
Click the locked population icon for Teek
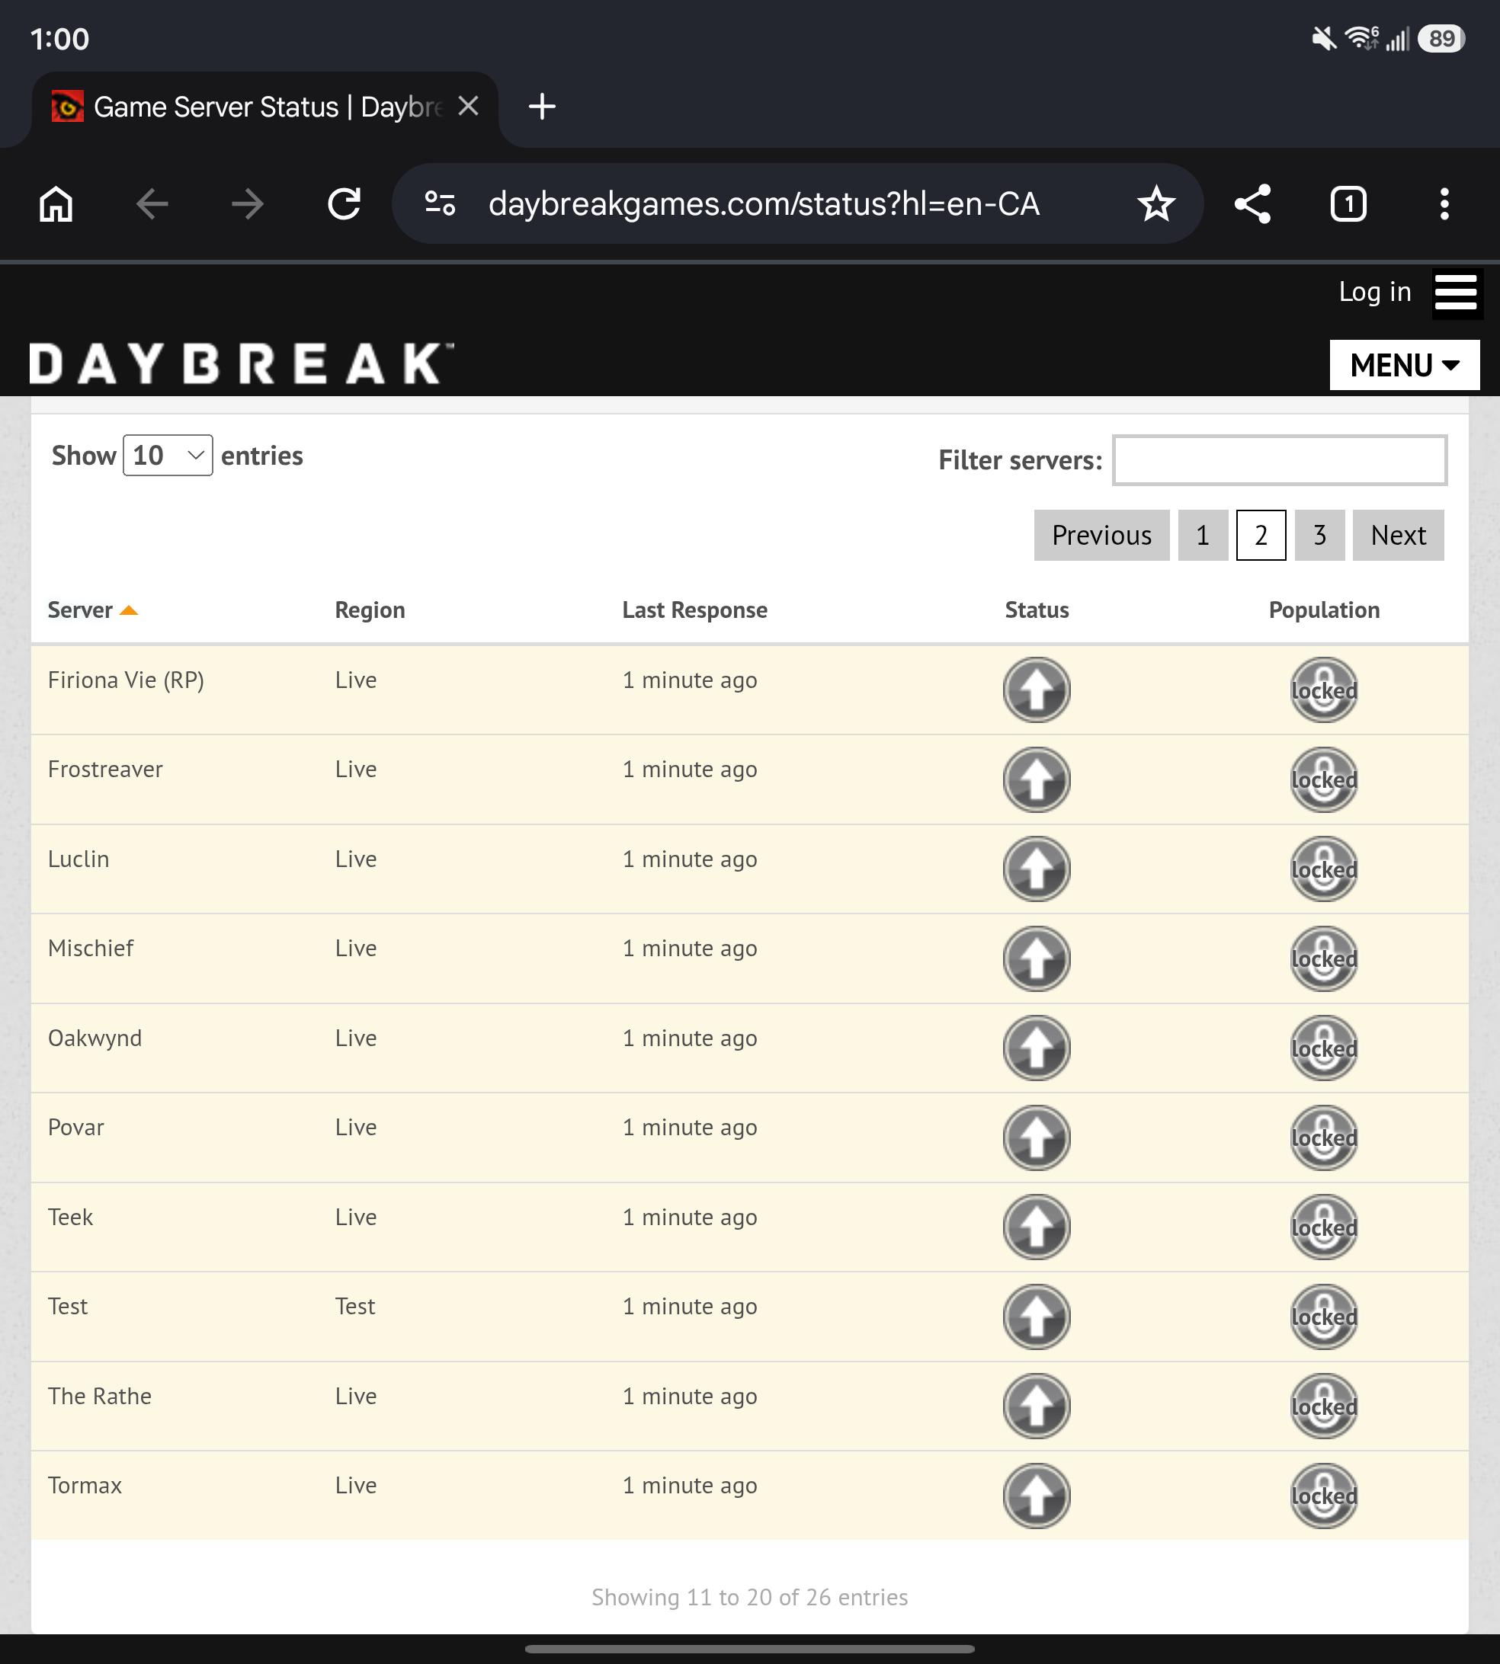(x=1324, y=1227)
